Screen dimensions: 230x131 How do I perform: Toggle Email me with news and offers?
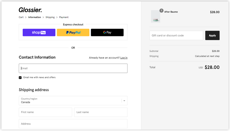pyautogui.click(x=20, y=78)
